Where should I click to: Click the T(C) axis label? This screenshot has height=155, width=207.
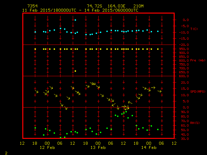pos(194,29)
